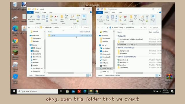Open the notification center on the taskbar
Screen dimensions: 185x104
[x=172, y=91]
